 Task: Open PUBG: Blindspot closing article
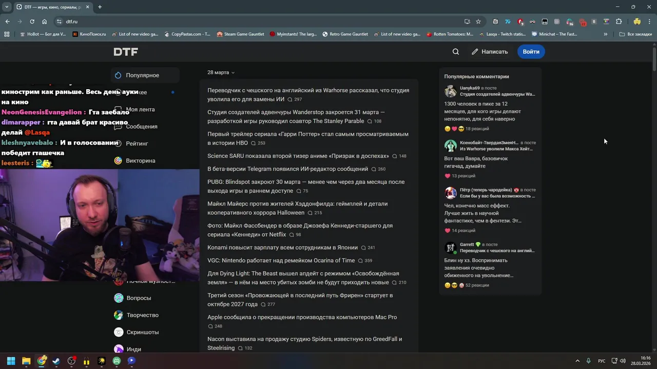coord(306,186)
